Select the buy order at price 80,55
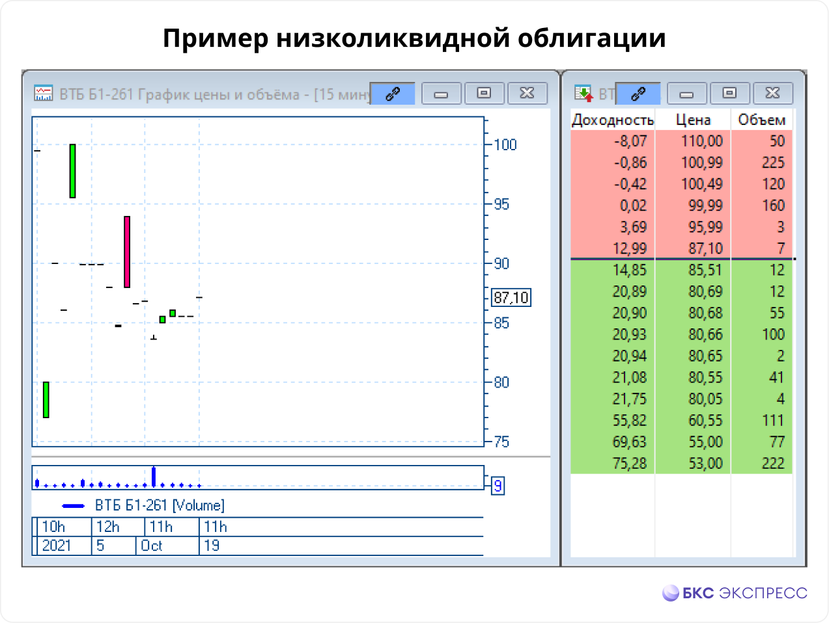 click(x=681, y=377)
